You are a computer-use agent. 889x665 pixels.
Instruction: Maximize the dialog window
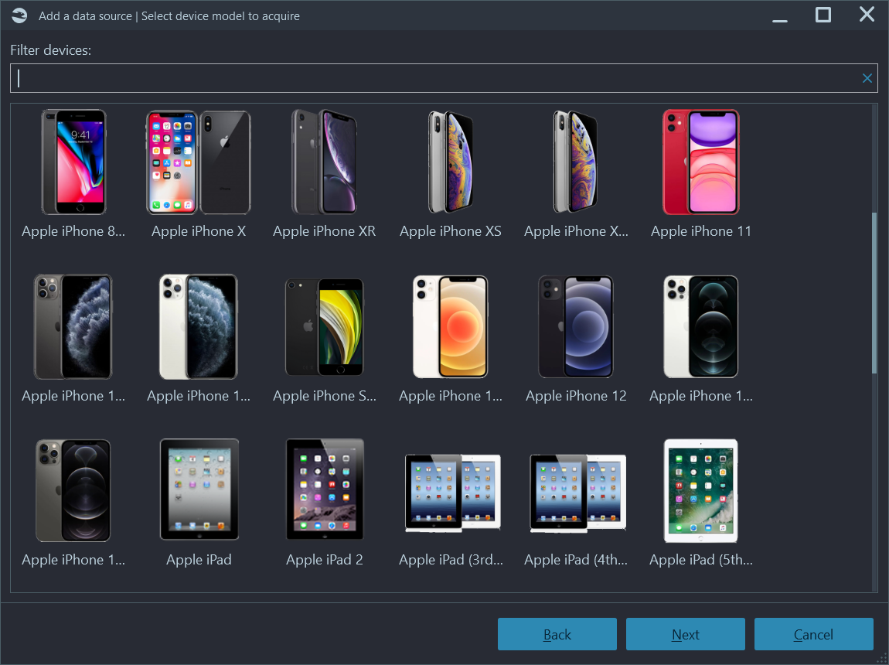(823, 15)
